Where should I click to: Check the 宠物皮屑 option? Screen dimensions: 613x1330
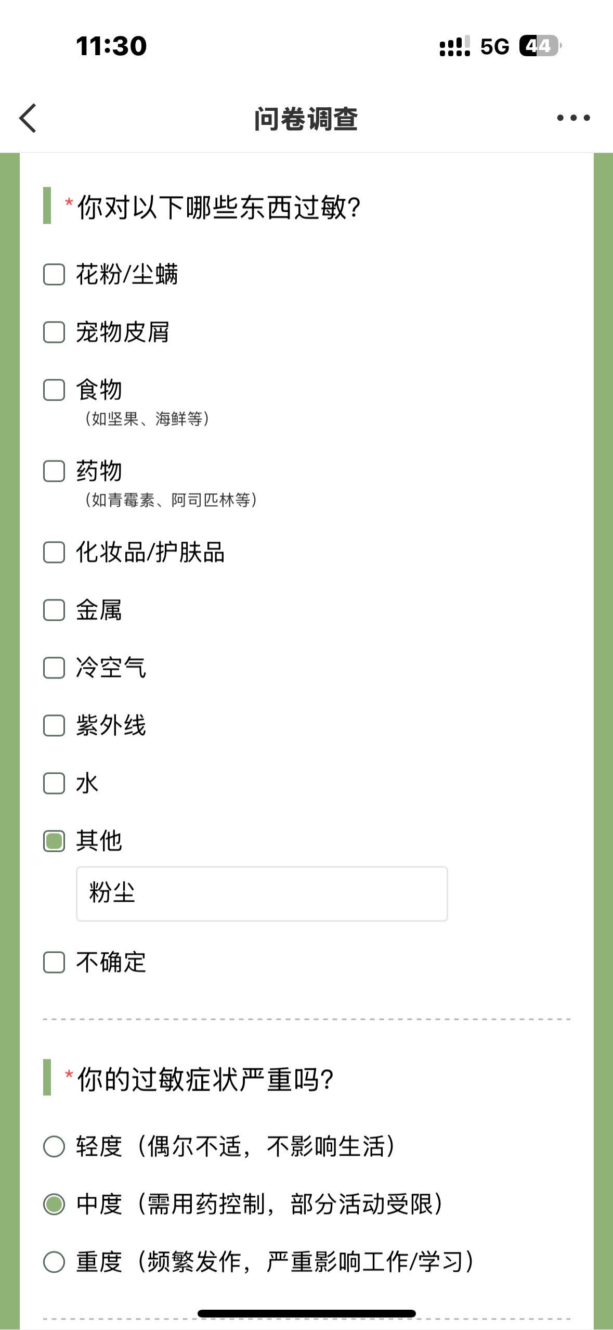(54, 332)
